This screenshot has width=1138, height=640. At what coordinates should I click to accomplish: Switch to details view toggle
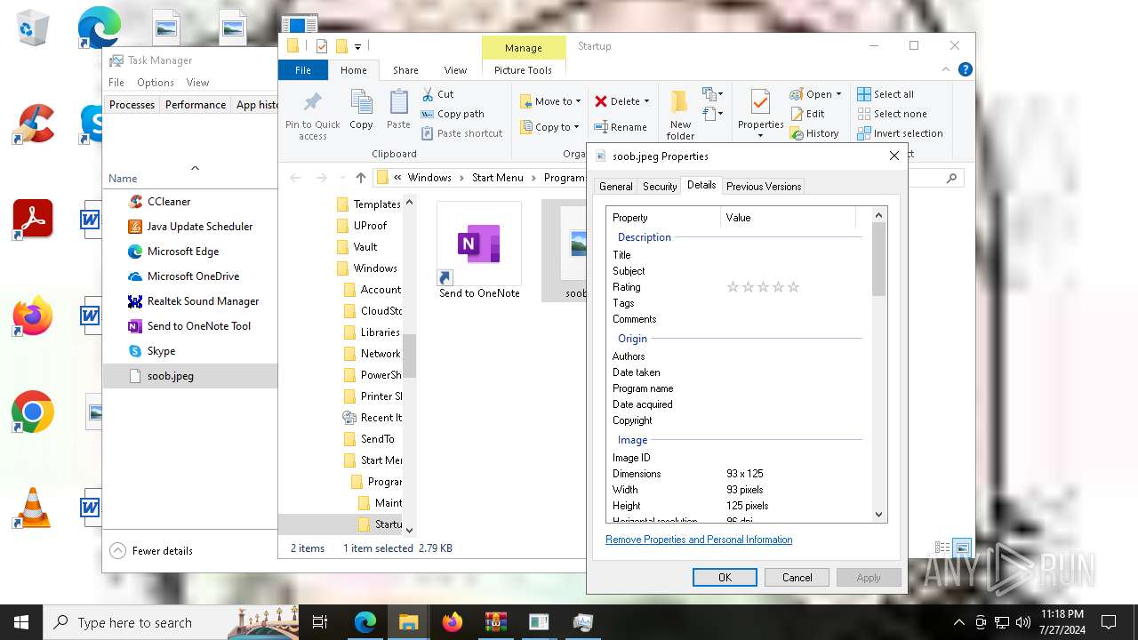point(942,548)
